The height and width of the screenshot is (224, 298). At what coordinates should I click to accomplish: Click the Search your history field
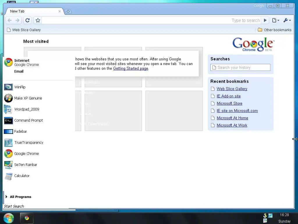point(240,67)
